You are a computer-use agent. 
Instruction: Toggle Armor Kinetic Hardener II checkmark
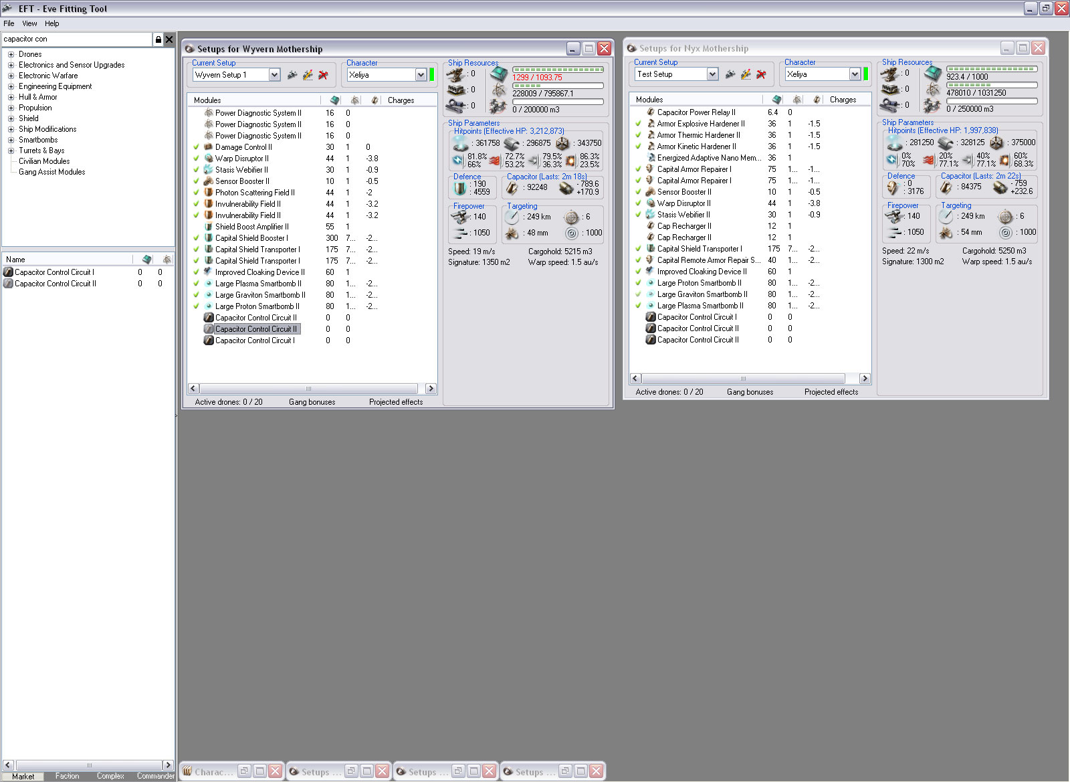(639, 146)
